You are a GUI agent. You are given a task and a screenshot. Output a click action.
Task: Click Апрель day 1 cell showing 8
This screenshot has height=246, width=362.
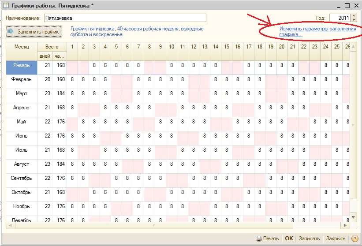point(72,110)
